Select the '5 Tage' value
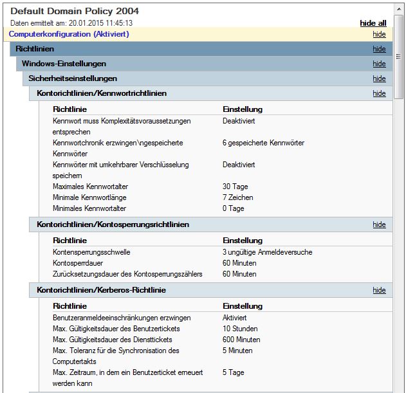The width and height of the screenshot is (406, 393). pos(234,372)
